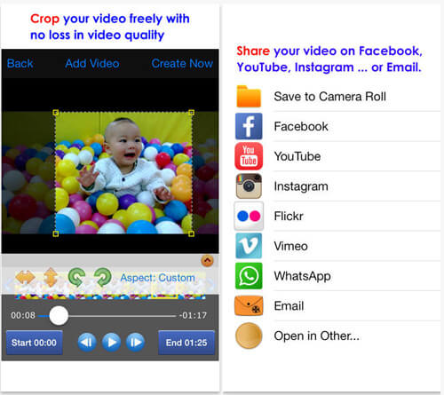Tap the Back button
This screenshot has height=395, width=444.
tap(20, 63)
